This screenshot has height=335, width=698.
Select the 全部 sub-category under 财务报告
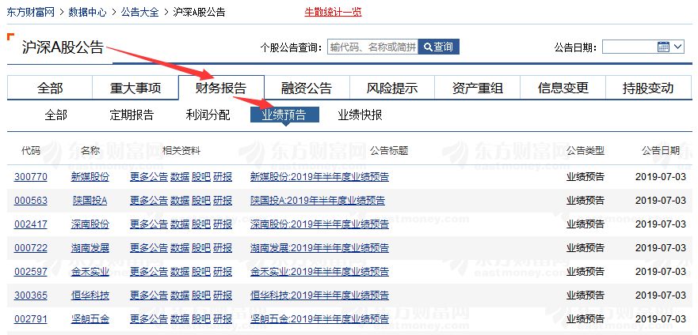pyautogui.click(x=56, y=115)
